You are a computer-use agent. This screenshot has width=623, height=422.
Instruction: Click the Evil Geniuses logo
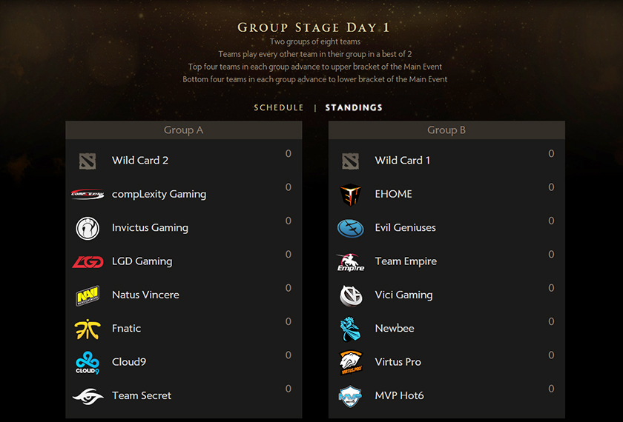(350, 228)
